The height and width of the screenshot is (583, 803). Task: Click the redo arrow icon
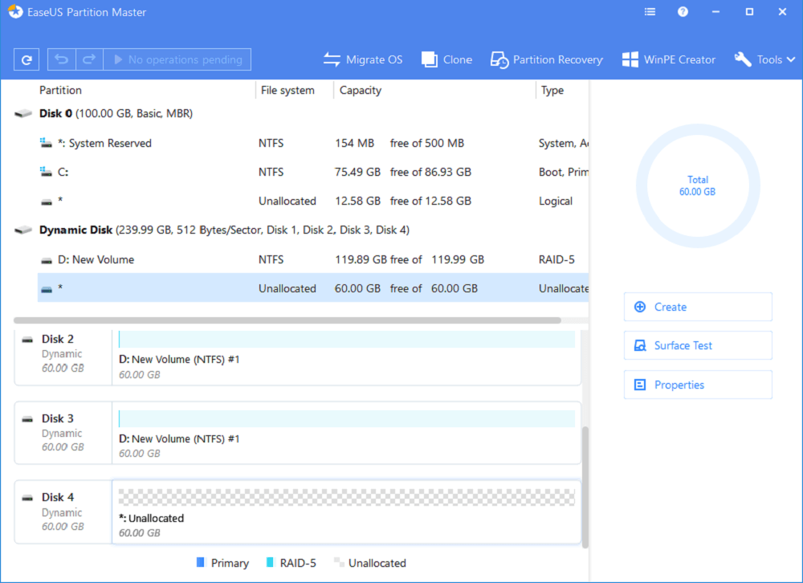click(89, 59)
